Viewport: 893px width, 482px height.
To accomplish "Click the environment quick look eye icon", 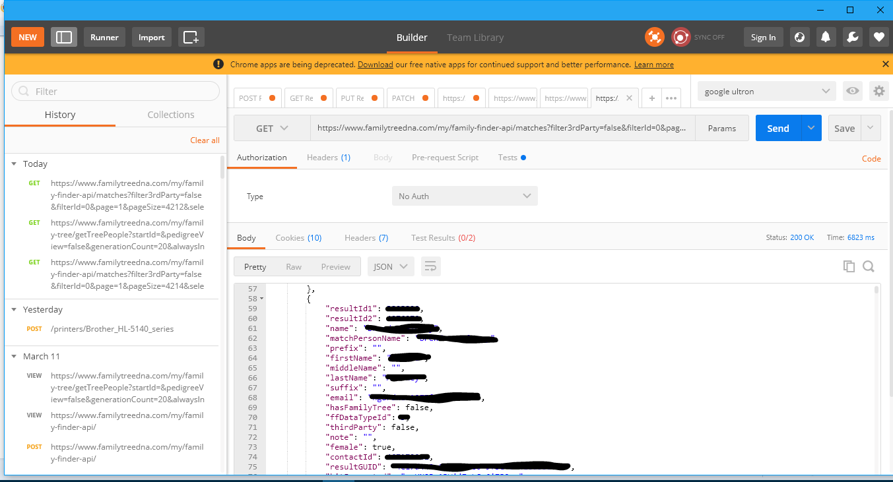I will pyautogui.click(x=853, y=92).
